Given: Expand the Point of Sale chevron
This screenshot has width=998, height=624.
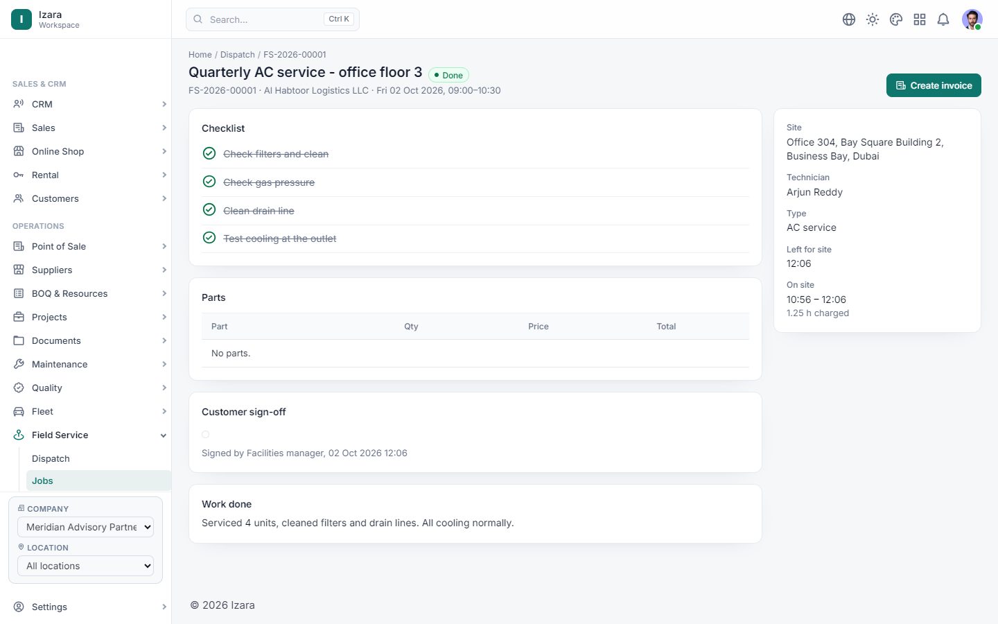Looking at the screenshot, I should click(x=164, y=246).
